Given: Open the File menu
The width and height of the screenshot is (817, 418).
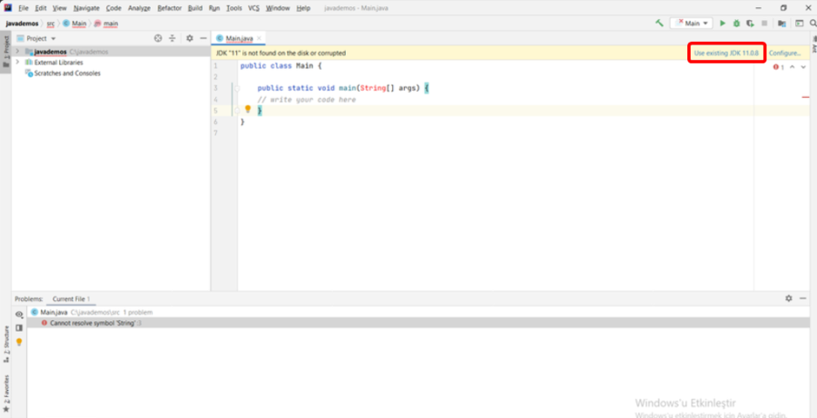Looking at the screenshot, I should (x=24, y=8).
